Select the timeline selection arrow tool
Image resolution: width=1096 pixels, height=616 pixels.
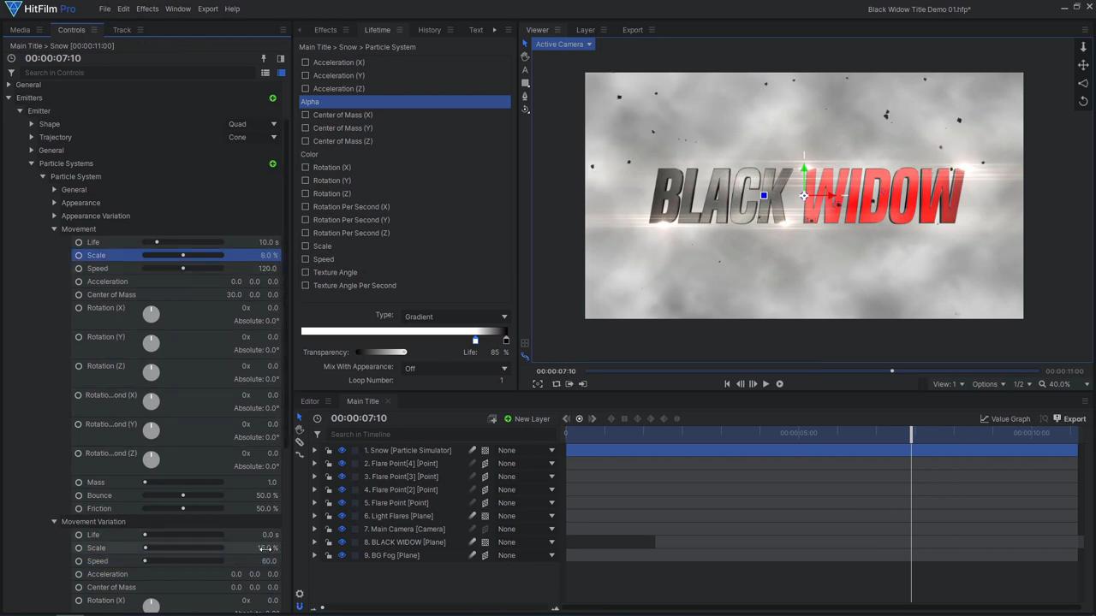tap(300, 418)
